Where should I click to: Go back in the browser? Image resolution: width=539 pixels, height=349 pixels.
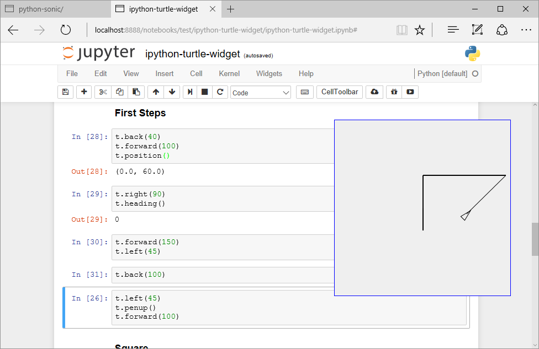click(13, 30)
